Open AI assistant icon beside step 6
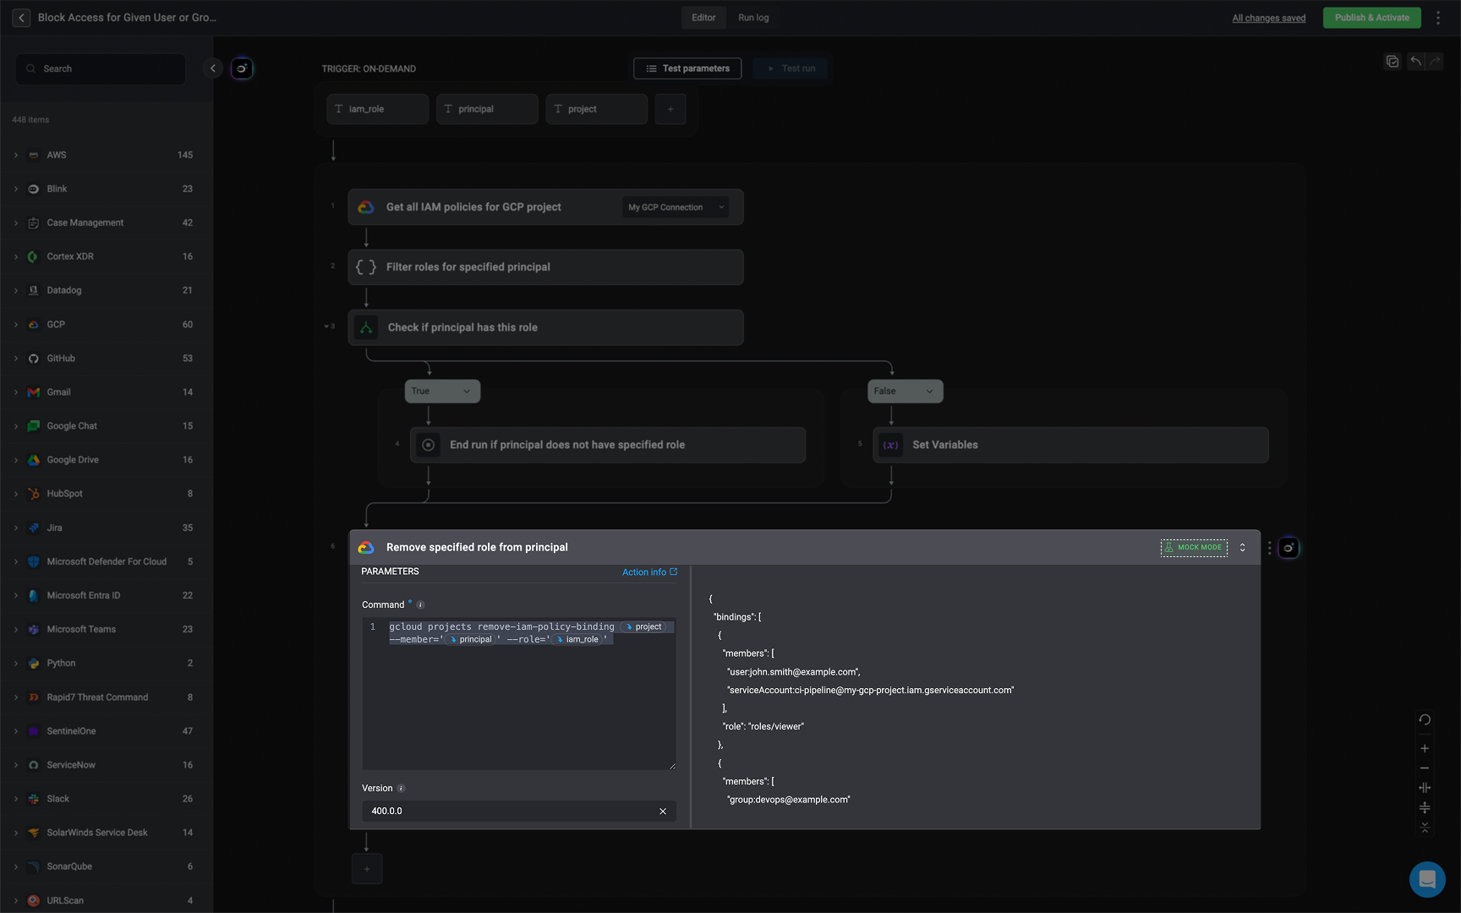1461x913 pixels. tap(1289, 548)
